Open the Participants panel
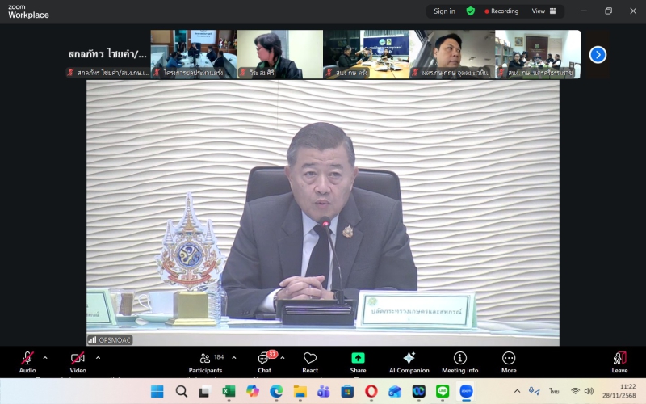 pyautogui.click(x=205, y=360)
